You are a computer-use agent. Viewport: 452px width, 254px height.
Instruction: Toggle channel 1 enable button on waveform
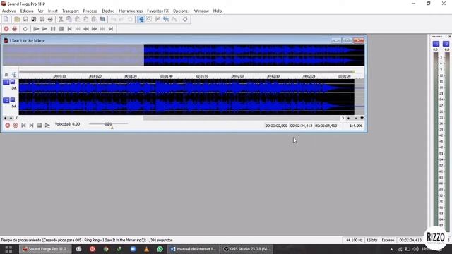pos(6,83)
